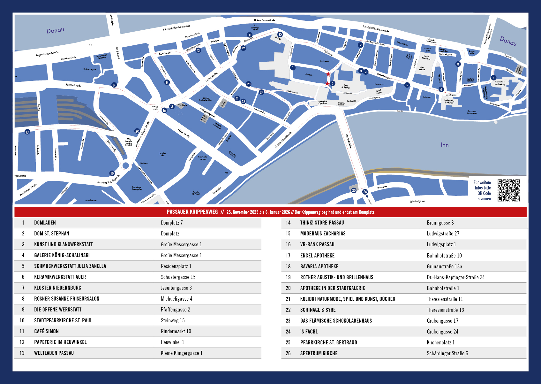This screenshot has width=541, height=384.
Task: Select map marker 19 on Dr.-Hans-Kapfinger-Straße
Action: click(112, 173)
